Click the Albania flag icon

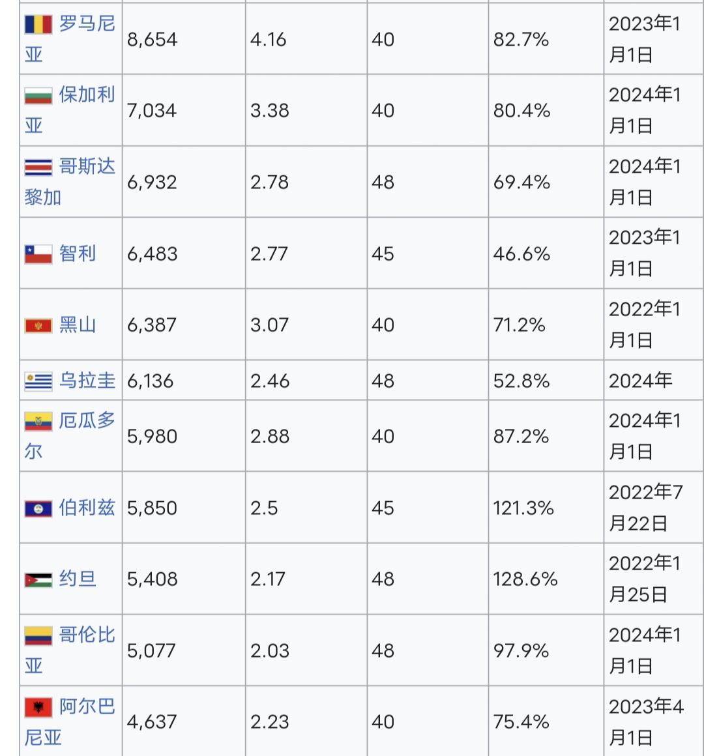[38, 707]
